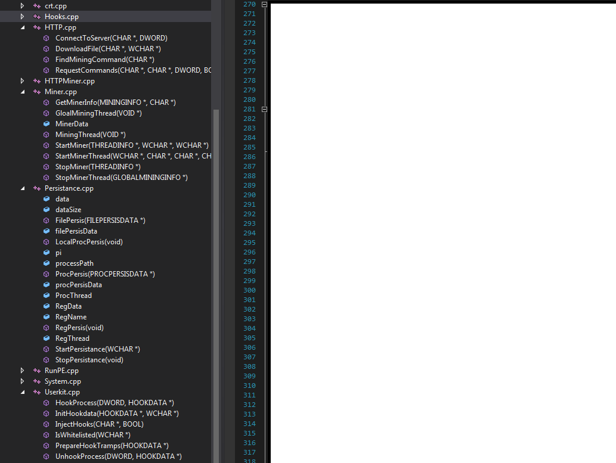The height and width of the screenshot is (463, 616).
Task: Expand the Hooks.cpp tree node
Action: click(23, 17)
